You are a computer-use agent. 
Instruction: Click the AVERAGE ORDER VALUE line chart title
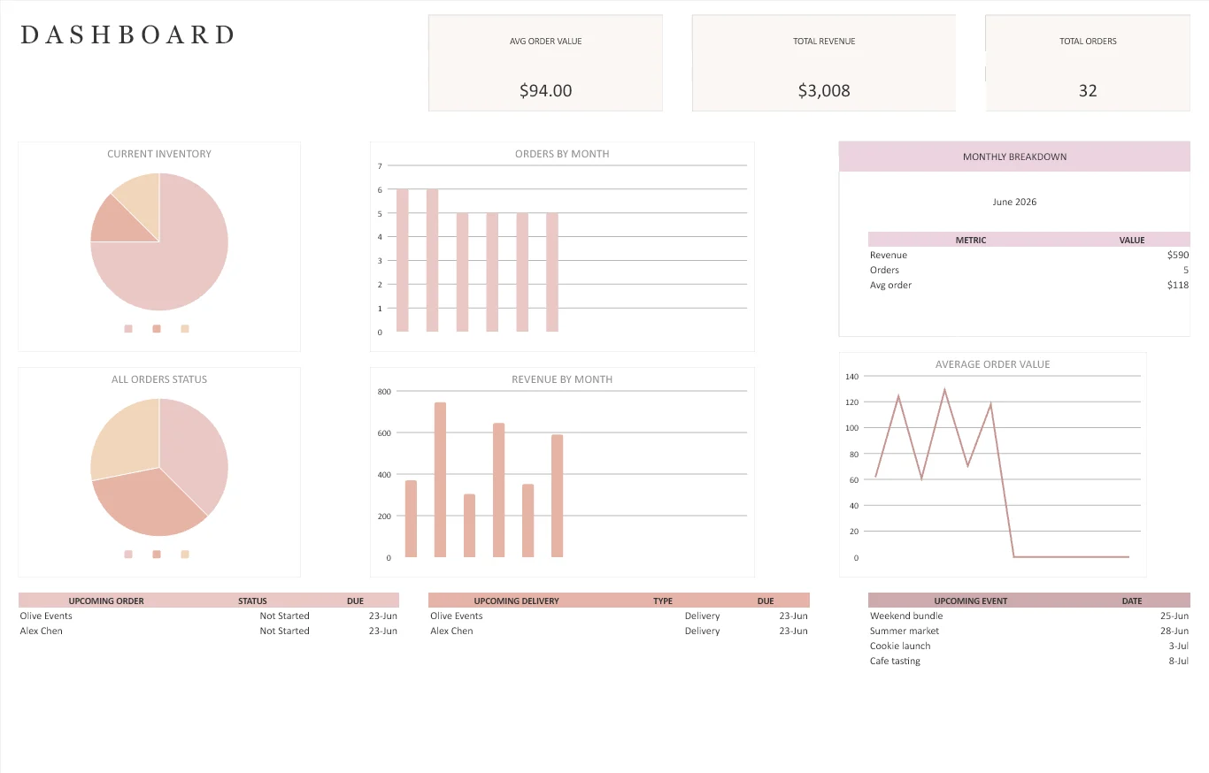point(992,364)
